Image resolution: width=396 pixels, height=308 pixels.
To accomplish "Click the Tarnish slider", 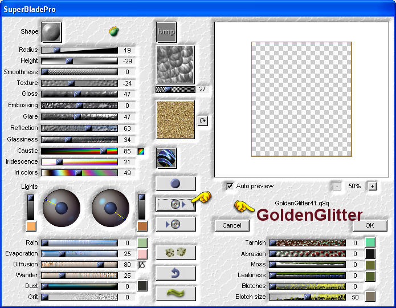I will (x=307, y=243).
